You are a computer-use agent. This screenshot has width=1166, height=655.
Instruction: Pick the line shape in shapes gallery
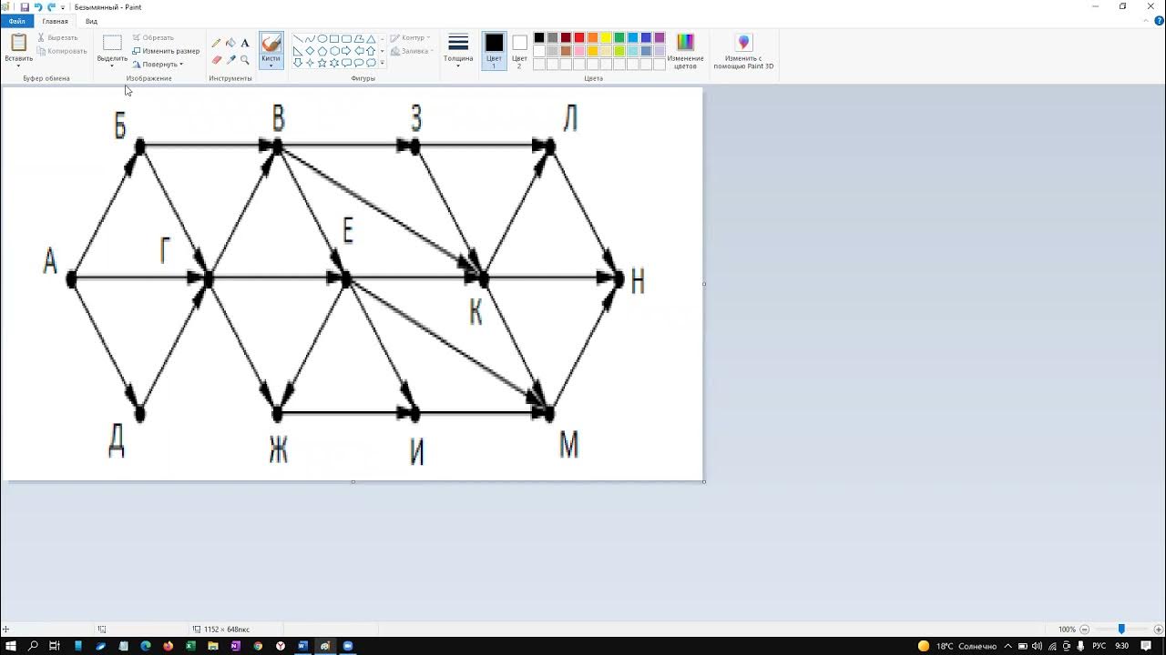(x=298, y=39)
